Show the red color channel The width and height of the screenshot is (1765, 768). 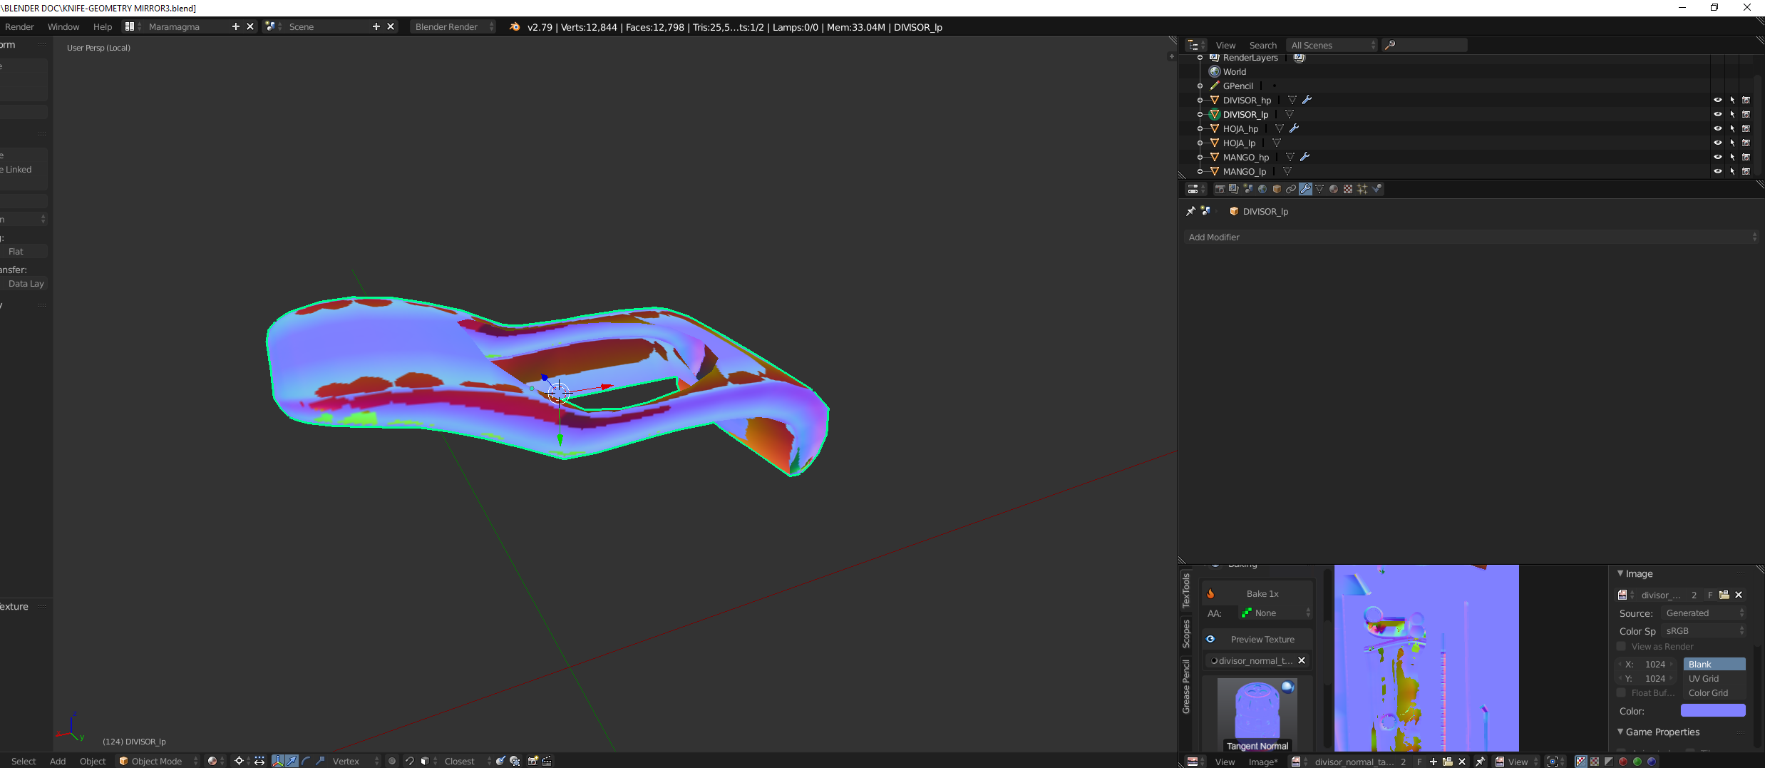pyautogui.click(x=1623, y=762)
